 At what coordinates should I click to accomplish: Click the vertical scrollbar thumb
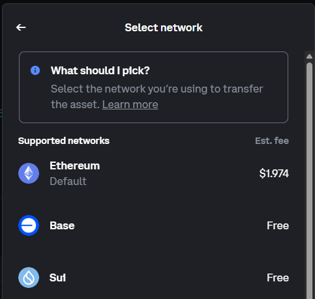tap(309, 180)
